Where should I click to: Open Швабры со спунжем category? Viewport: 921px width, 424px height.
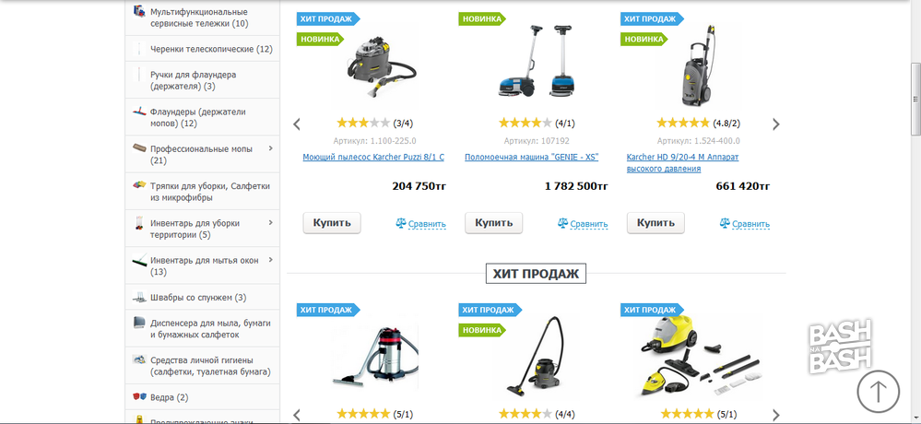pos(198,298)
